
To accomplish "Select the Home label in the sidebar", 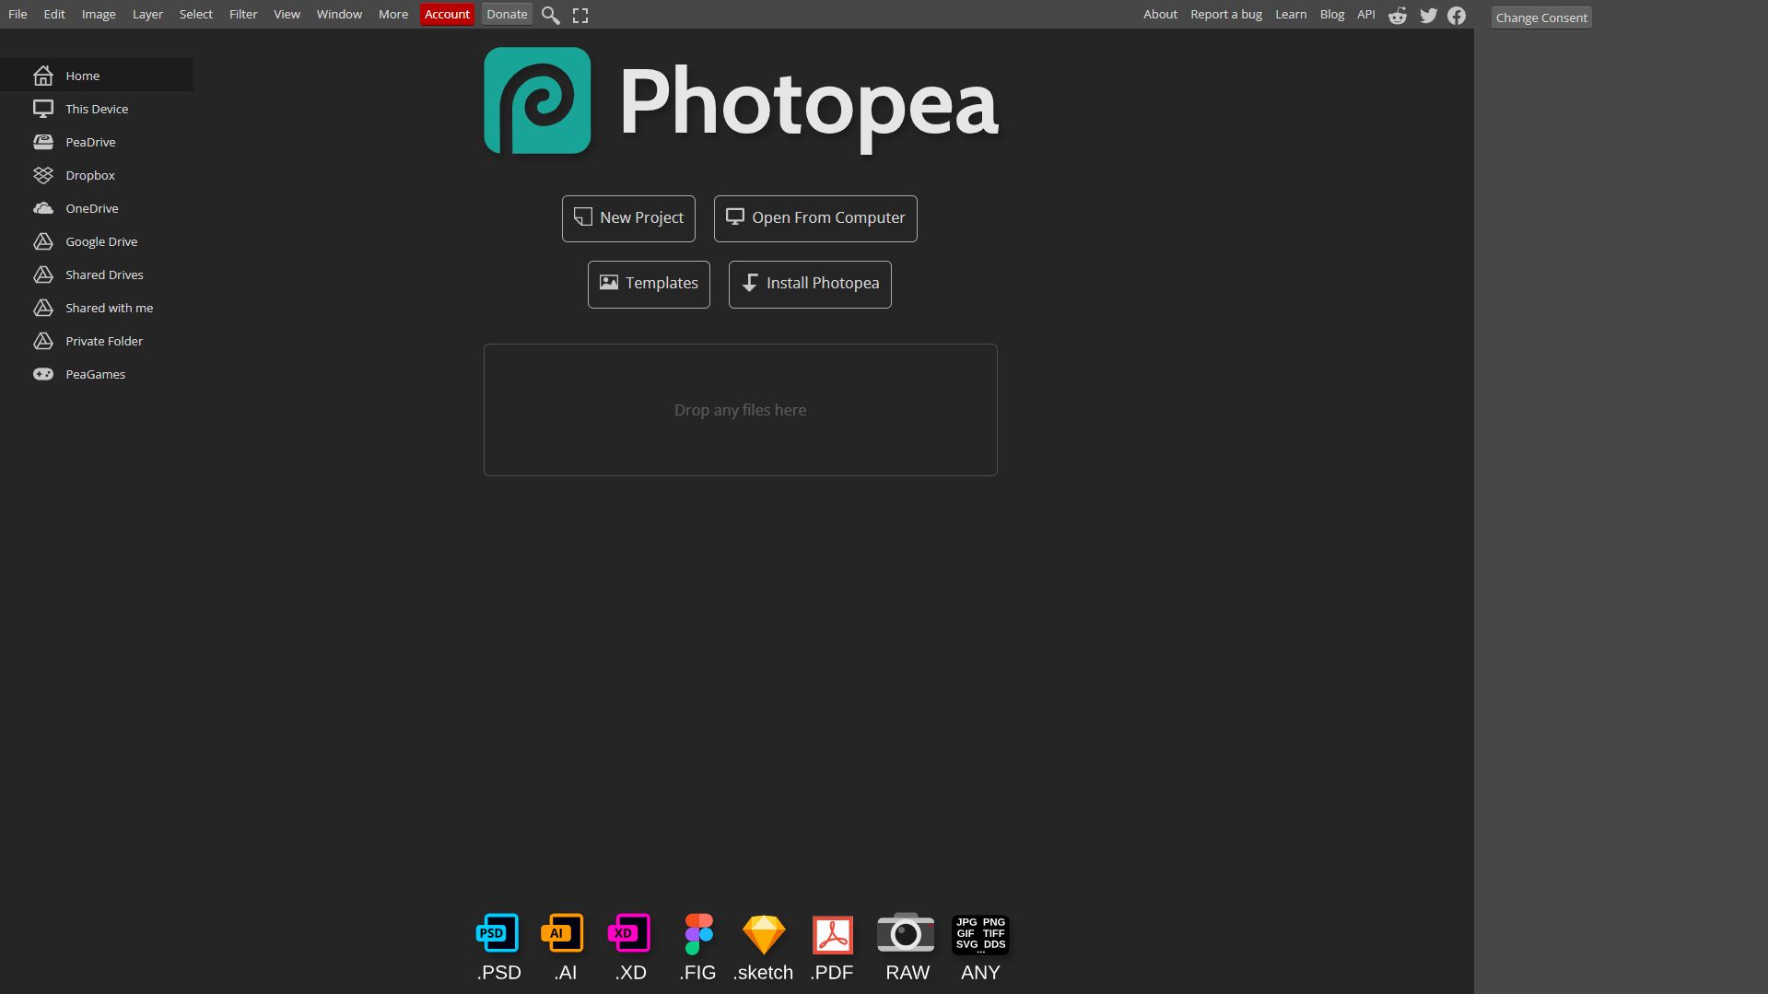I will (82, 76).
